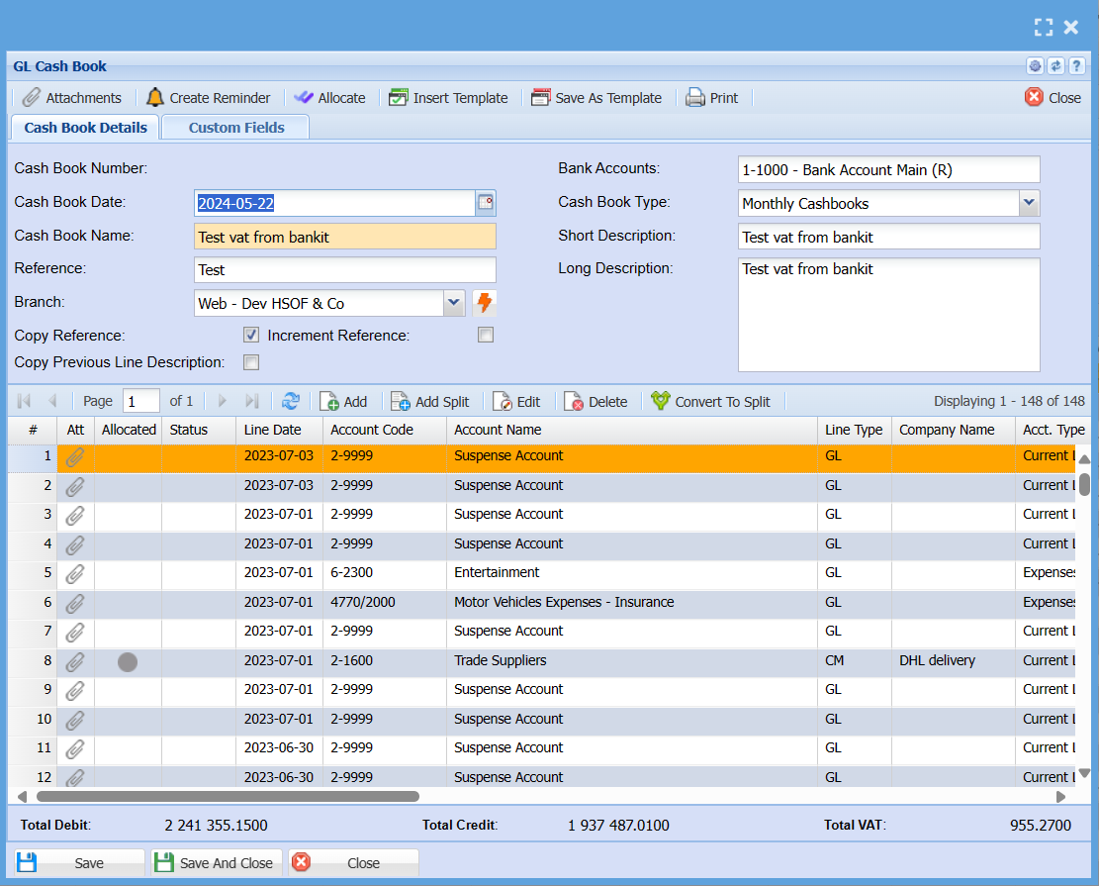
Task: Refresh the cash book lines grid
Action: coord(291,401)
